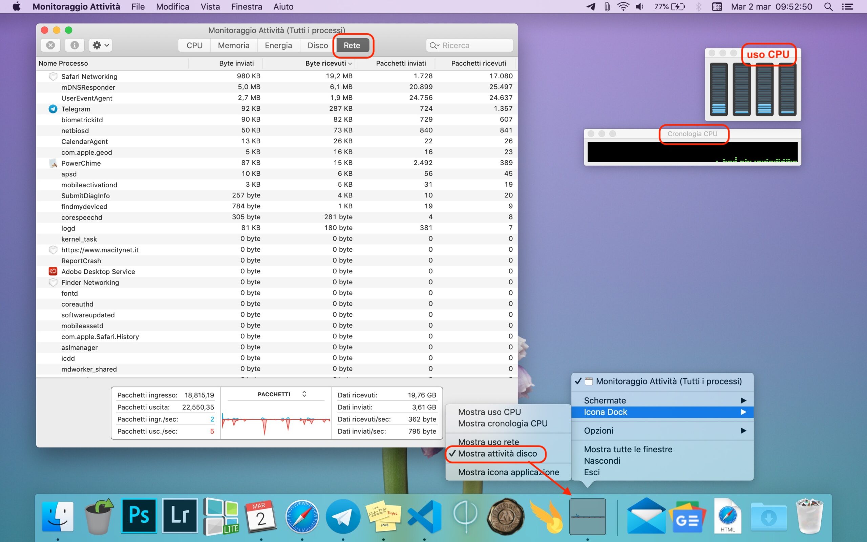Enable Mostra uso rete option
Screen dimensions: 867x542
pyautogui.click(x=488, y=442)
